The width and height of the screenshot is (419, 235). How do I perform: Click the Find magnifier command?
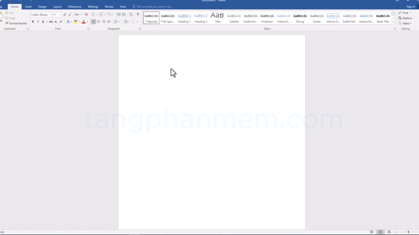[403, 13]
